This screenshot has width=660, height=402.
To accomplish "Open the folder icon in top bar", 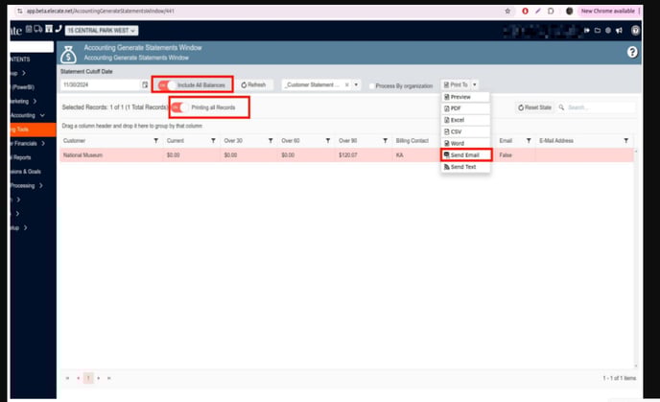I will pos(597,30).
